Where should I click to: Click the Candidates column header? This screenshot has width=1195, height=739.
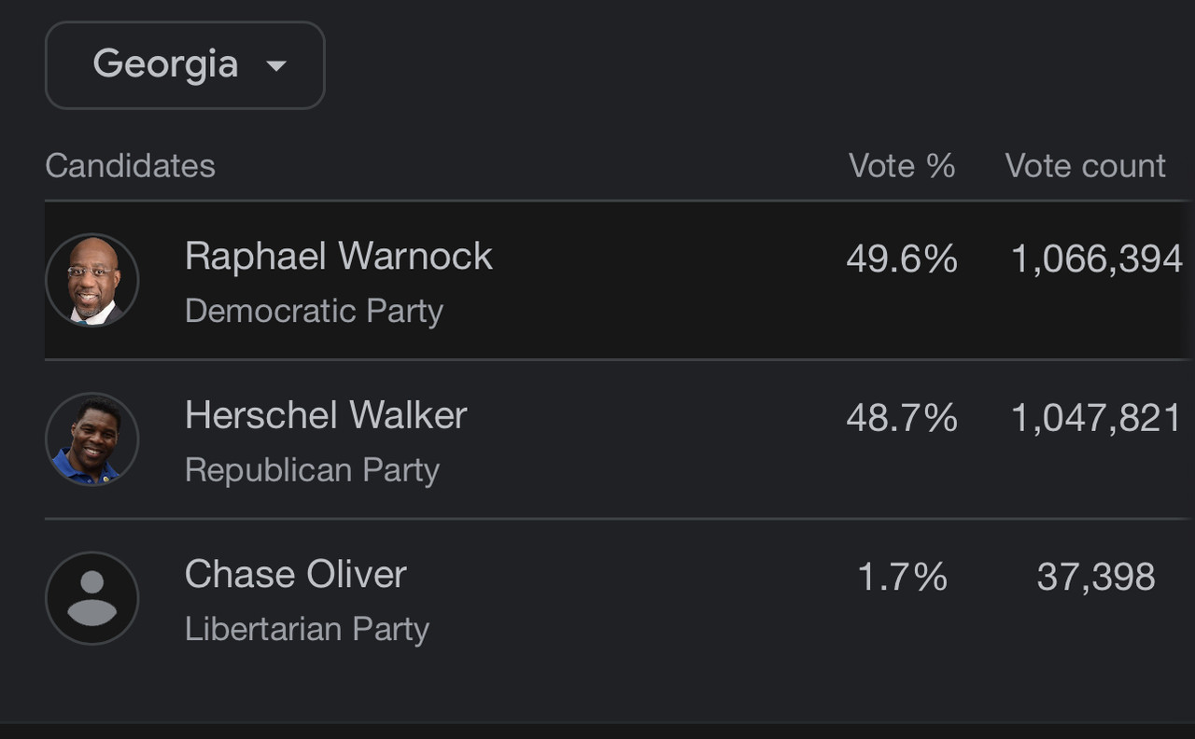tap(130, 166)
